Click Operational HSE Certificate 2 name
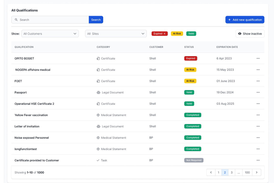The width and height of the screenshot is (274, 183). click(34, 104)
